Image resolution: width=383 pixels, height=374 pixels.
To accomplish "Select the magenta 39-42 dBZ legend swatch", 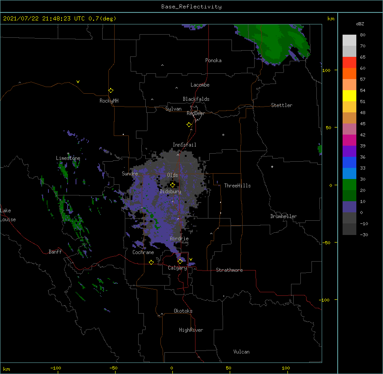I will point(349,140).
